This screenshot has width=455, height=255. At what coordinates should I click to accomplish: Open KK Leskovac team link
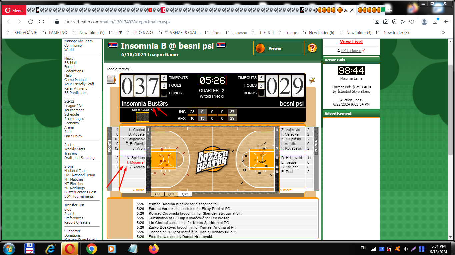coord(351,51)
